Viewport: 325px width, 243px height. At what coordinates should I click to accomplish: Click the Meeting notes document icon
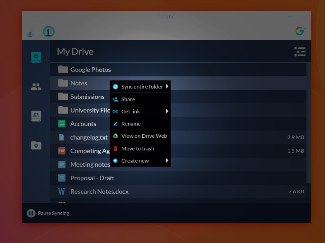pyautogui.click(x=62, y=164)
